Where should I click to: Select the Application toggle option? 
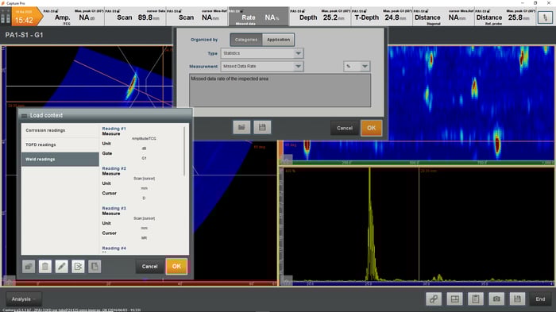point(278,40)
